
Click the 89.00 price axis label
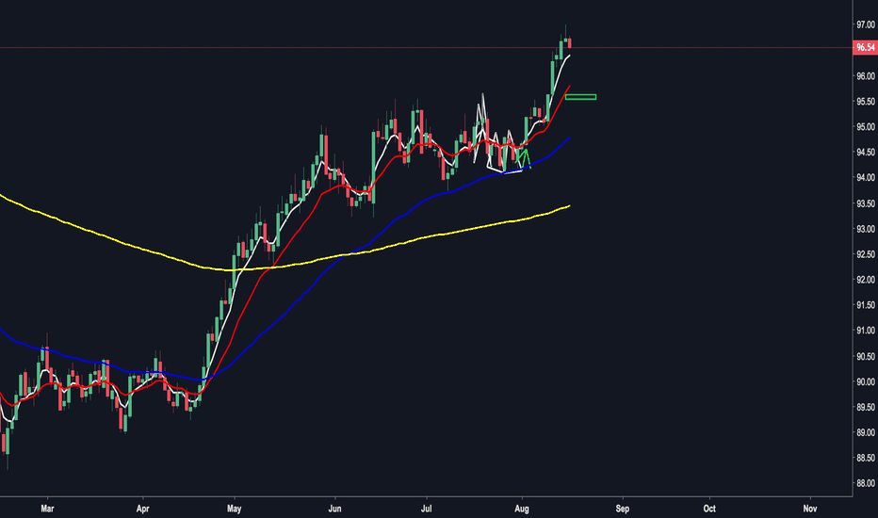pos(866,432)
